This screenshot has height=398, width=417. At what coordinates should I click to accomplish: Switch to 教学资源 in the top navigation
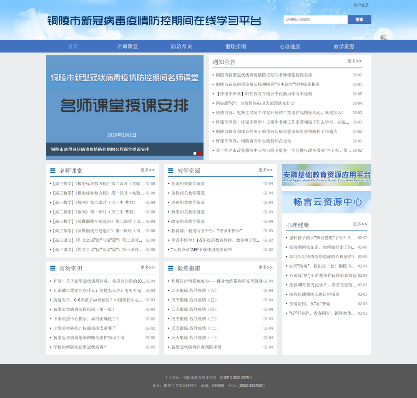tap(344, 47)
